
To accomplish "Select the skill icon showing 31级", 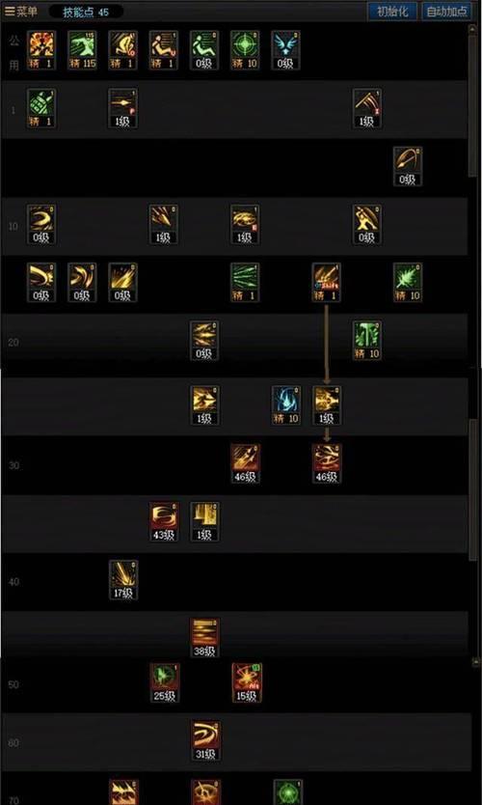I will [x=205, y=741].
